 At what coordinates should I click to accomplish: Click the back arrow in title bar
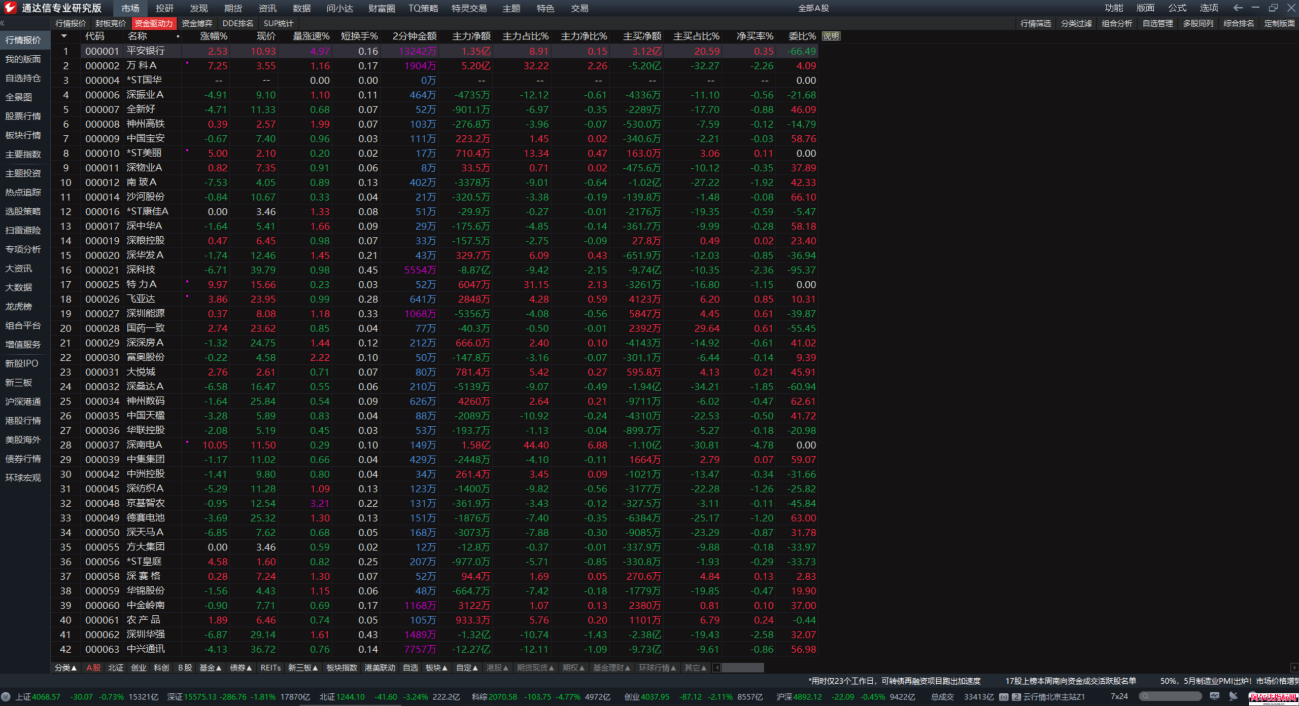point(1238,8)
